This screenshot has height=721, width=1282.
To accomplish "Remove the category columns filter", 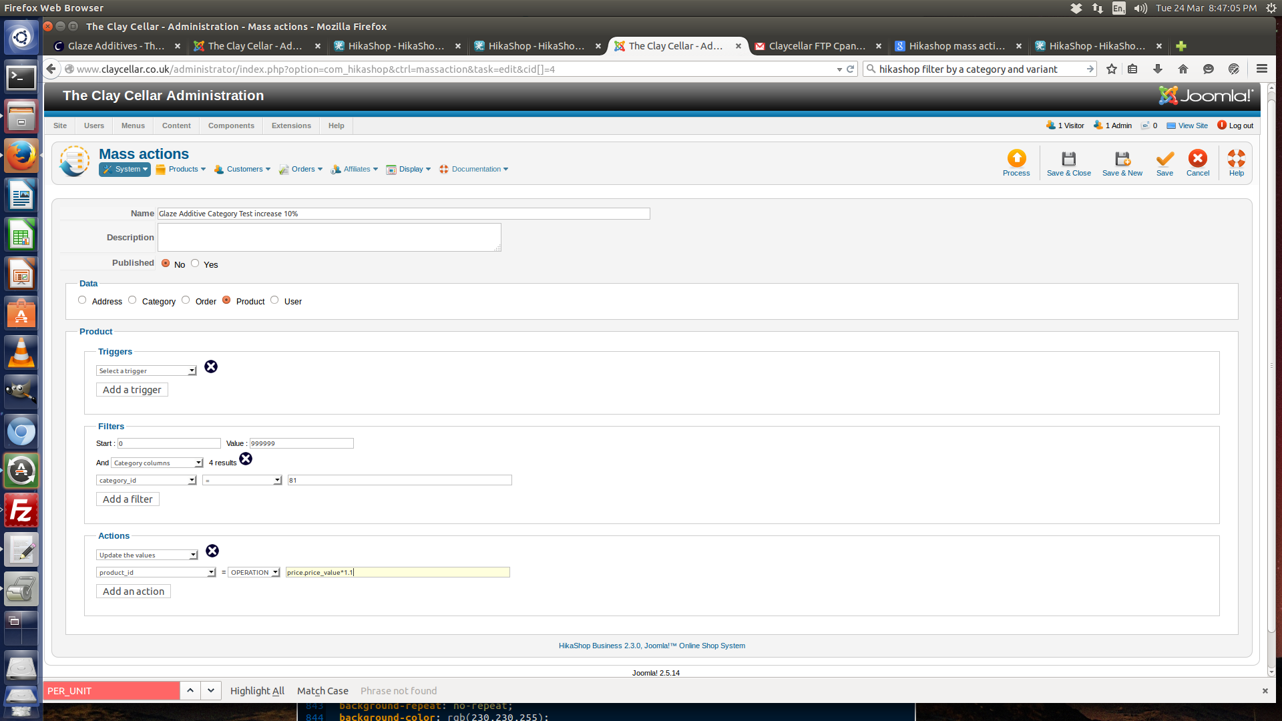I will pos(246,459).
